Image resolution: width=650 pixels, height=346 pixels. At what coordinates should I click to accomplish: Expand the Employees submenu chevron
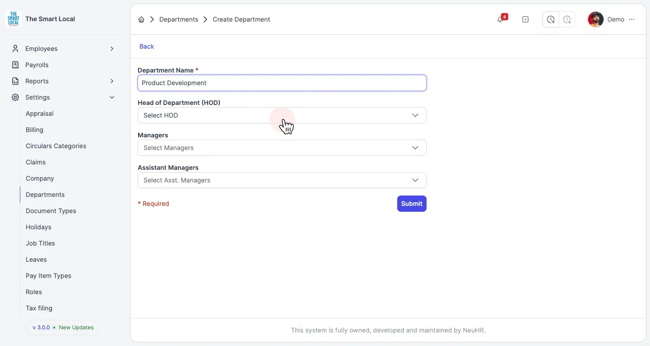112,49
